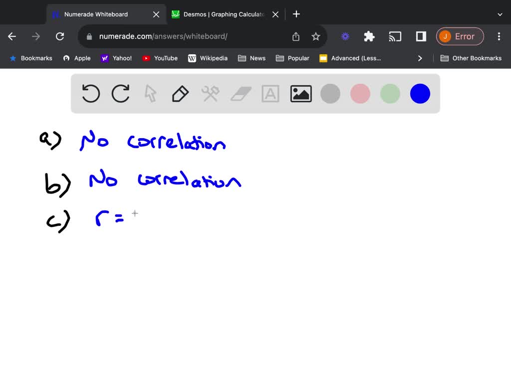Click the redo arrow in whiteboard toolbar
511x370 pixels.
(121, 94)
